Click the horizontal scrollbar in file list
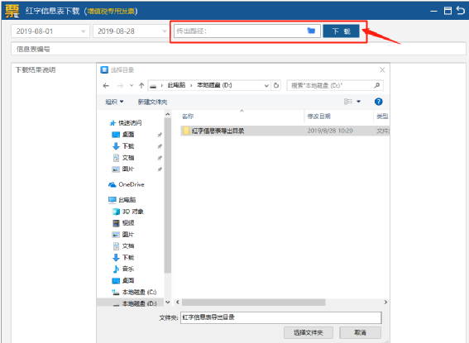The width and height of the screenshot is (469, 343). tap(253, 303)
